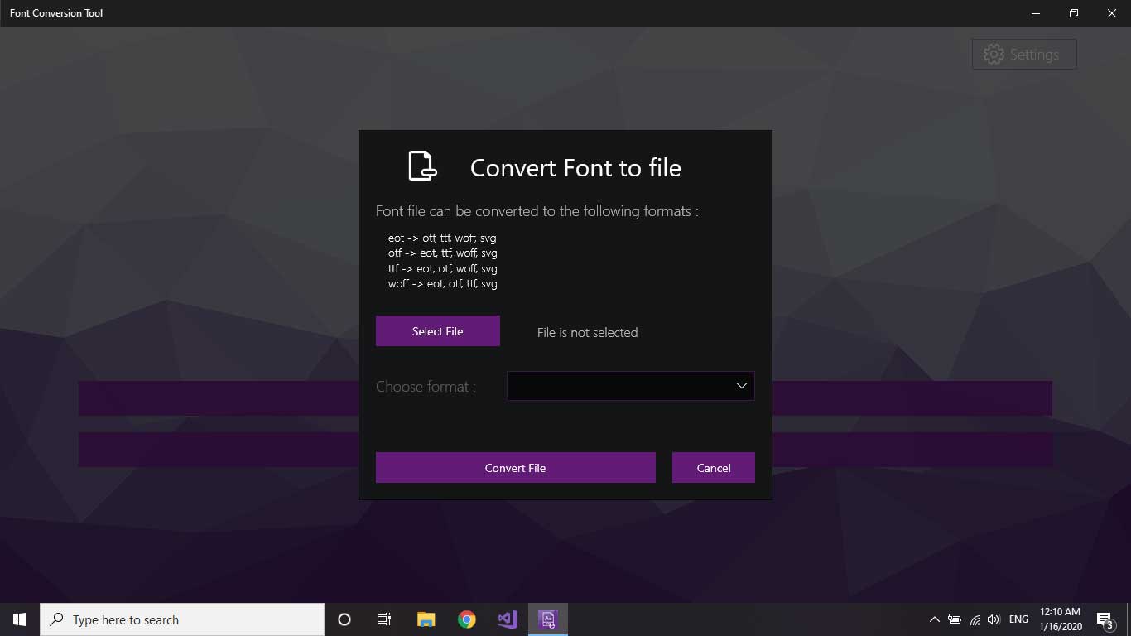The image size is (1131, 636).
Task: Launch Google Chrome from the taskbar
Action: pos(467,619)
